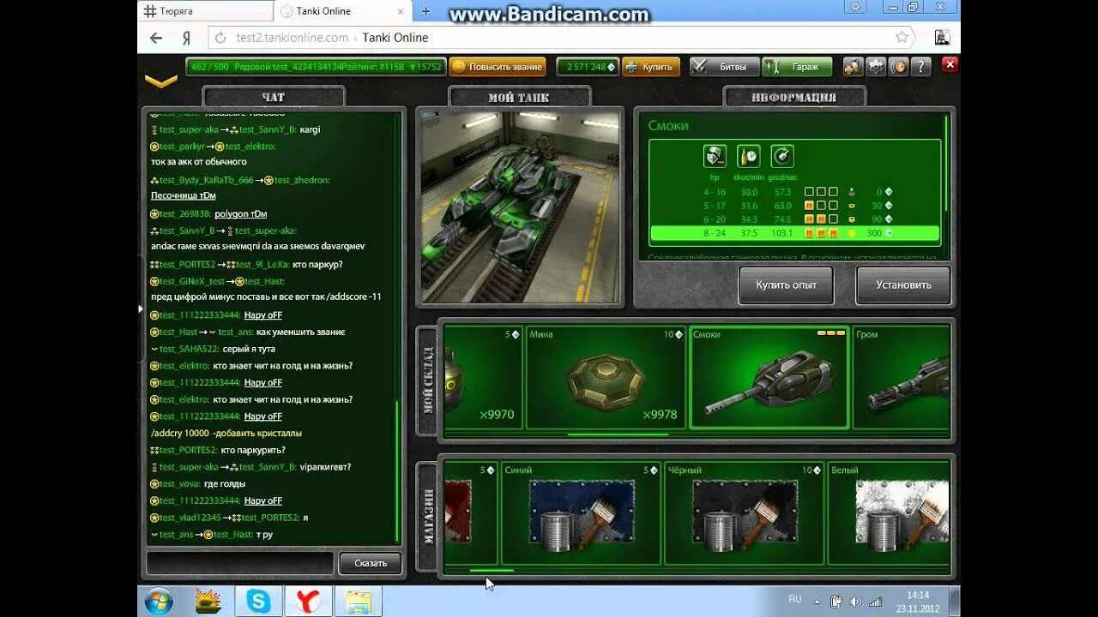The height and width of the screenshot is (617, 1098).
Task: Open Yandex browser from taskbar
Action: (x=308, y=602)
